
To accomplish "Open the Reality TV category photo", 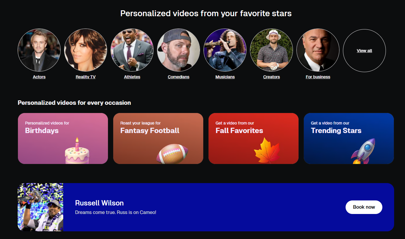I will (86, 50).
